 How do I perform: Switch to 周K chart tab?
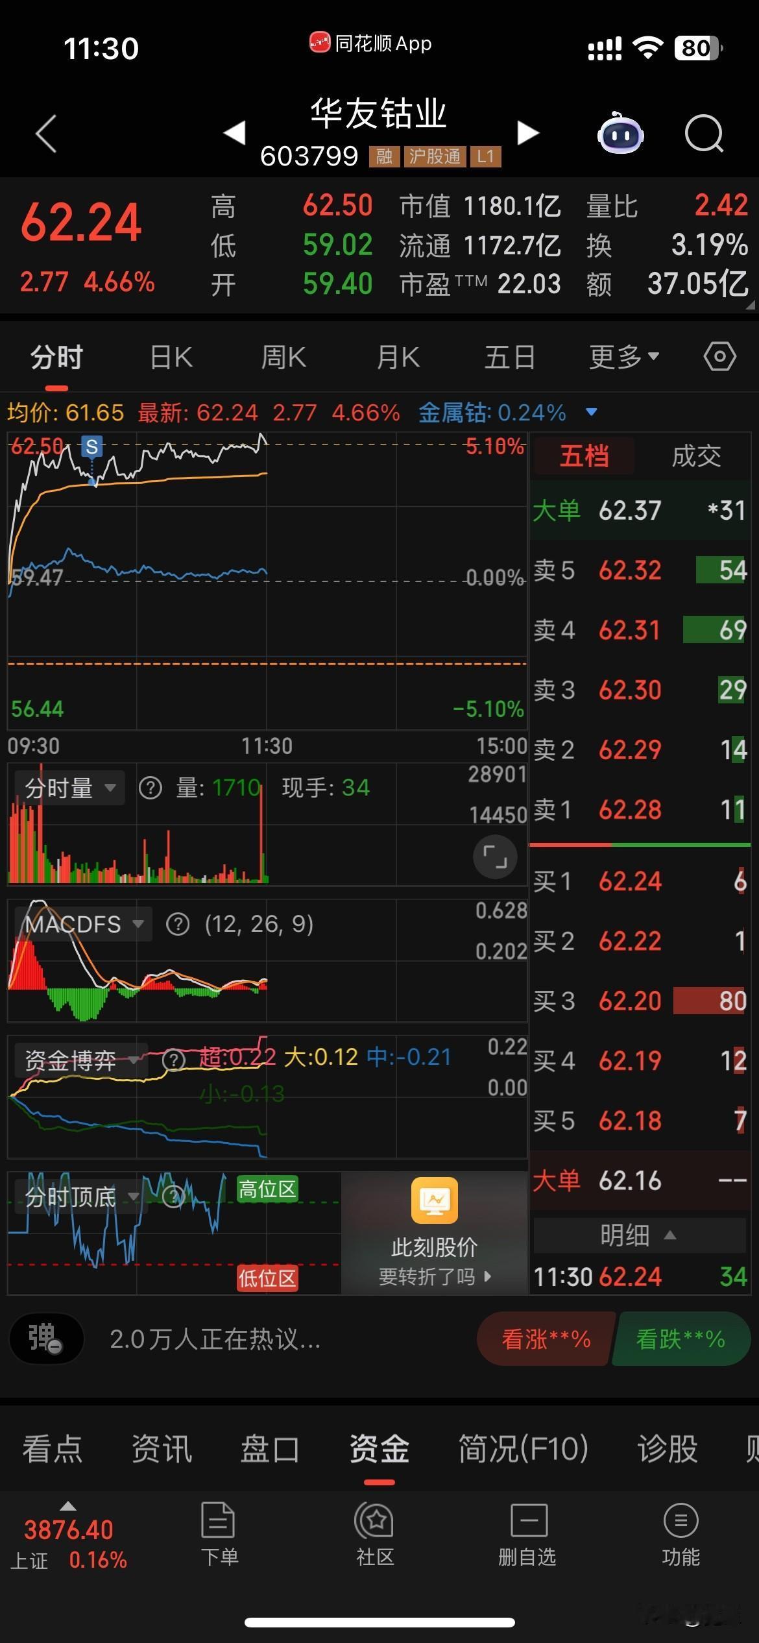pyautogui.click(x=283, y=358)
